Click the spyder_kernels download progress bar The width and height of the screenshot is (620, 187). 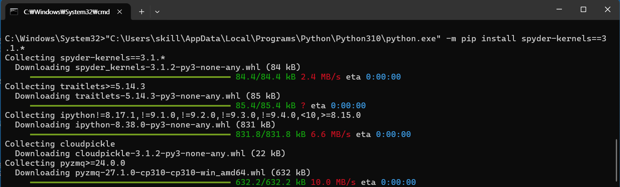coord(130,77)
